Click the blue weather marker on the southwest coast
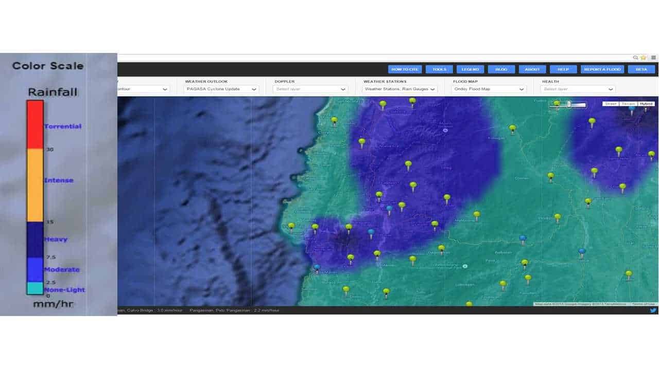659x370 pixels. (x=317, y=267)
